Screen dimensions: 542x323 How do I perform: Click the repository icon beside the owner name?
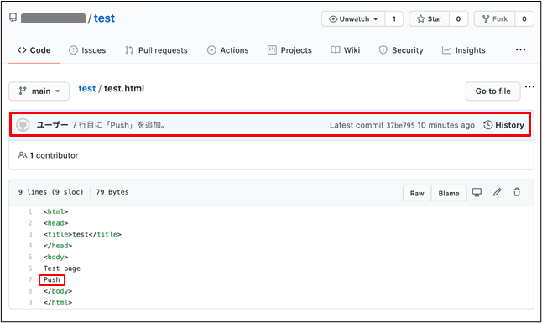[x=13, y=18]
